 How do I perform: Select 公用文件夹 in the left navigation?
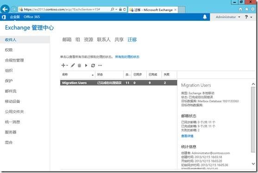(x=14, y=112)
